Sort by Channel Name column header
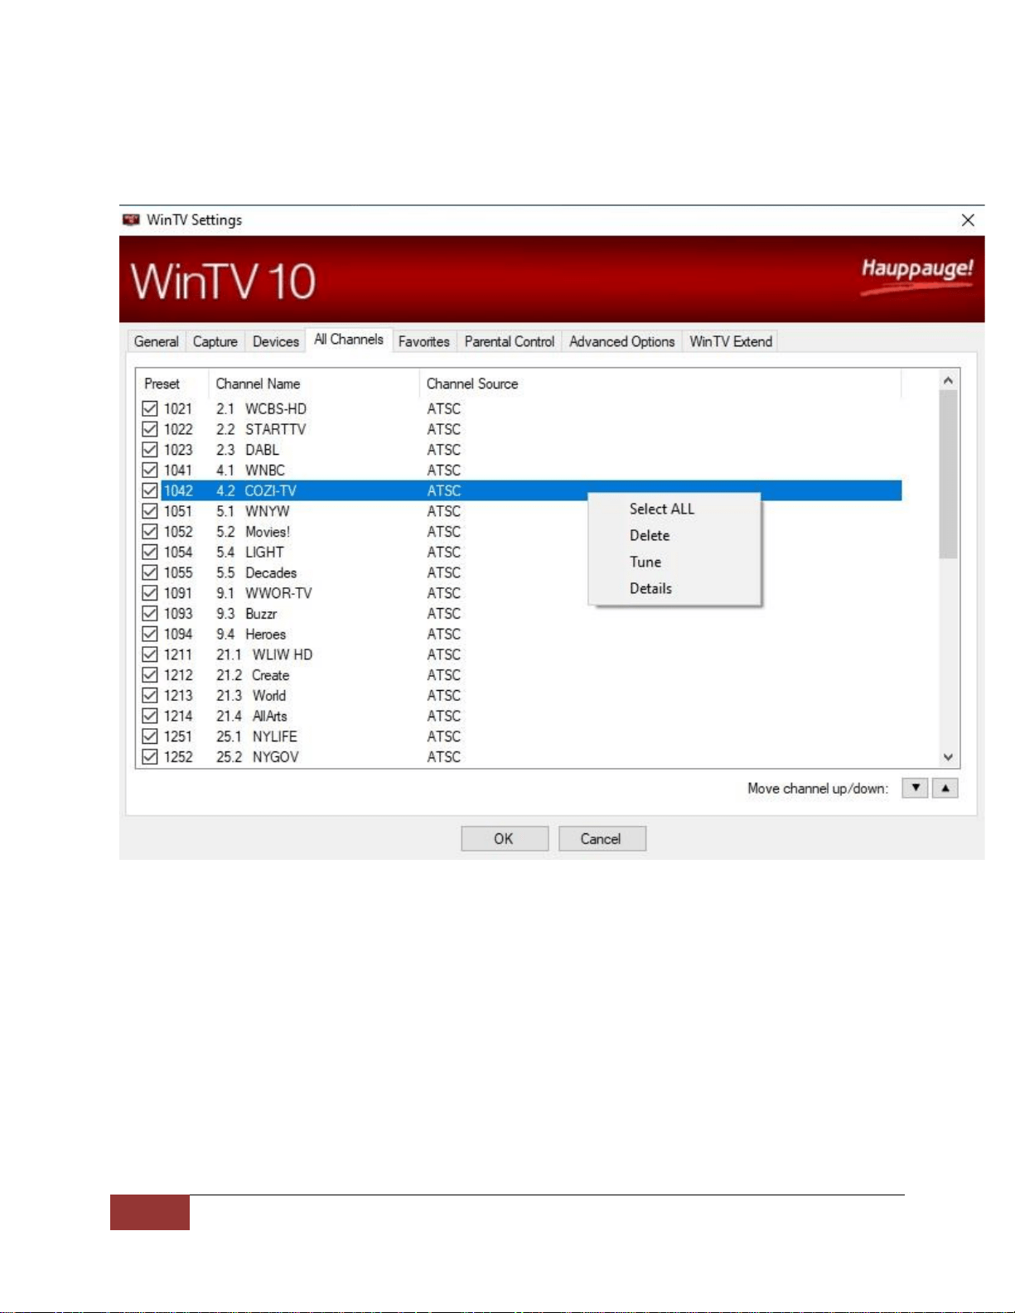The image size is (1015, 1313). click(x=314, y=384)
